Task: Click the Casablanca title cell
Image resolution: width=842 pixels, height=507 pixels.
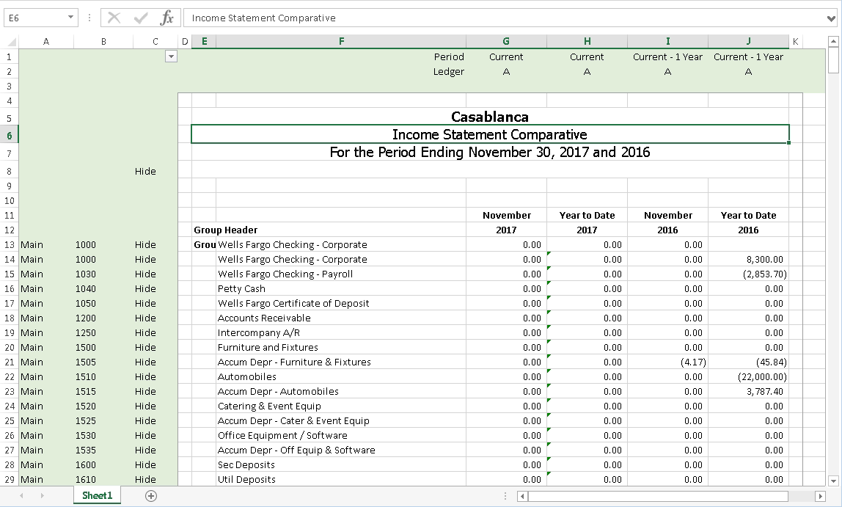Action: (490, 117)
